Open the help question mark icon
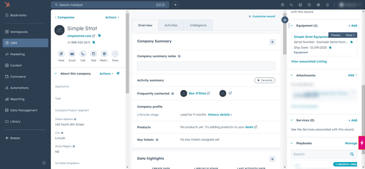 (x=309, y=5)
